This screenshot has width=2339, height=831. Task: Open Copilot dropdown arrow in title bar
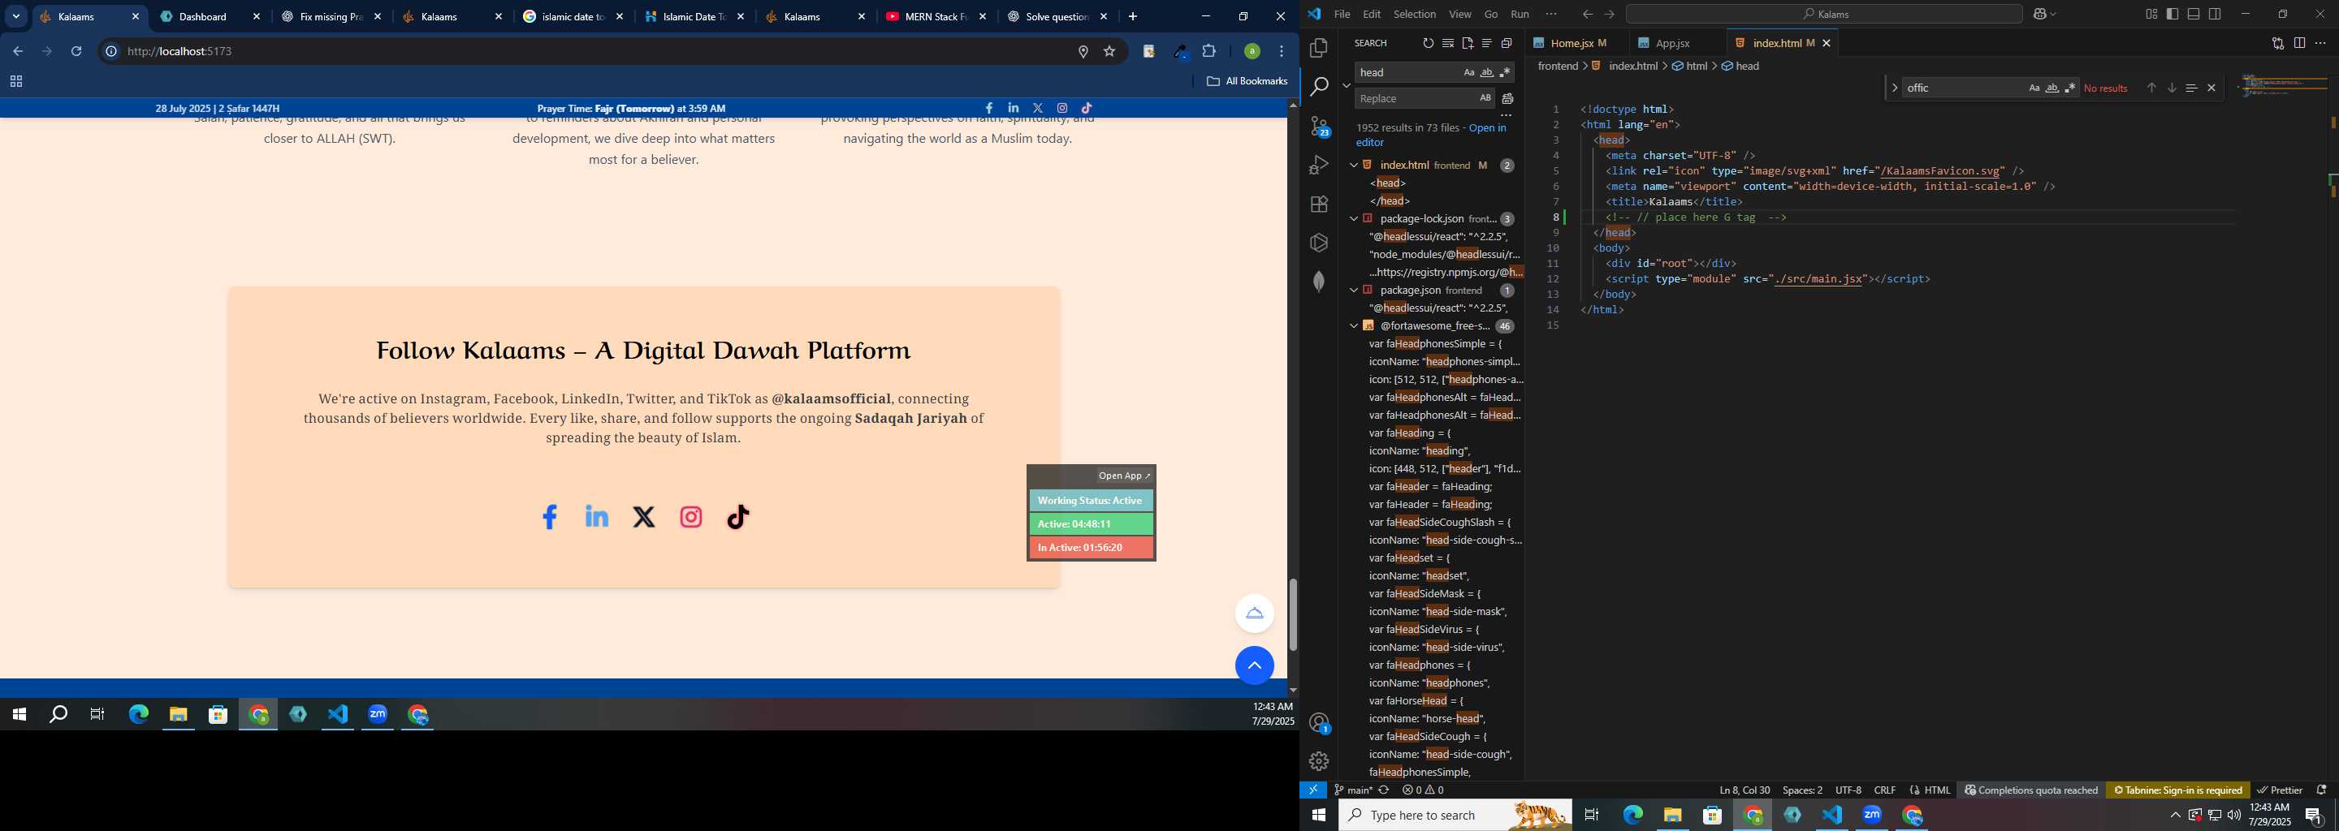[x=2054, y=15]
